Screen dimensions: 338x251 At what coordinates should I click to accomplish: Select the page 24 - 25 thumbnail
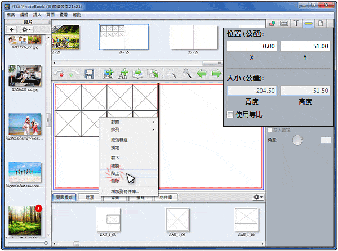pyautogui.click(x=123, y=37)
